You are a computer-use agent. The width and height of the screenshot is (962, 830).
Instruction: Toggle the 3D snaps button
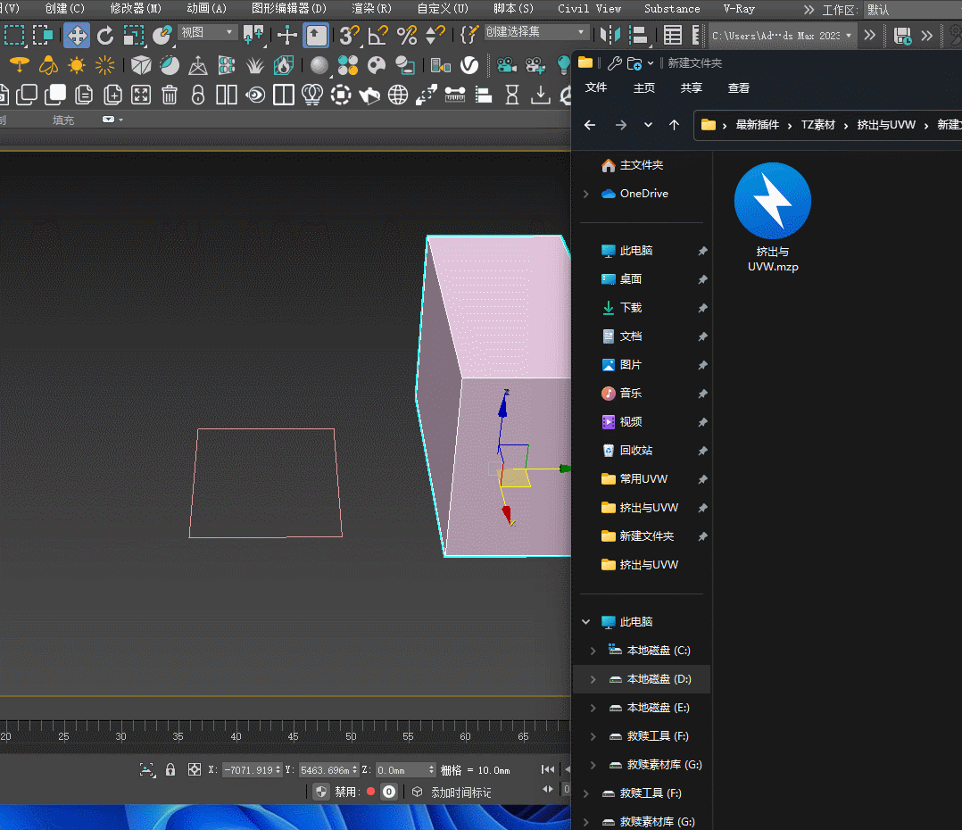coord(350,36)
